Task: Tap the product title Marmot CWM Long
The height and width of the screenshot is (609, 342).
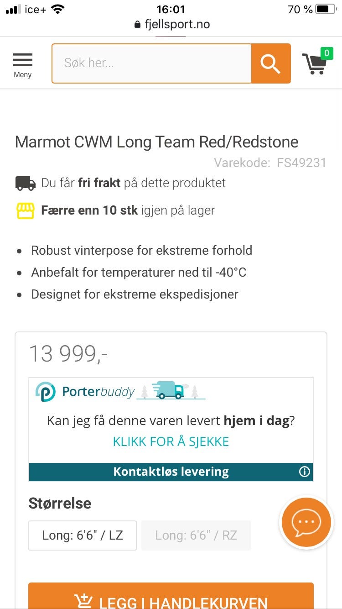Action: [x=156, y=142]
